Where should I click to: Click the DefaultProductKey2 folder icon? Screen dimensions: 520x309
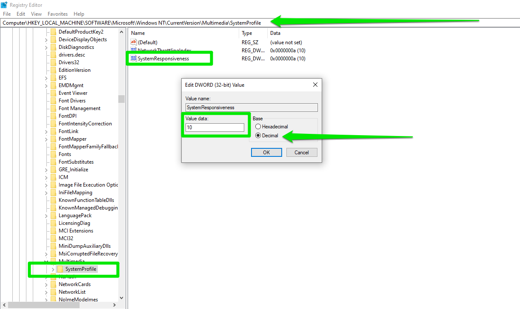53,32
